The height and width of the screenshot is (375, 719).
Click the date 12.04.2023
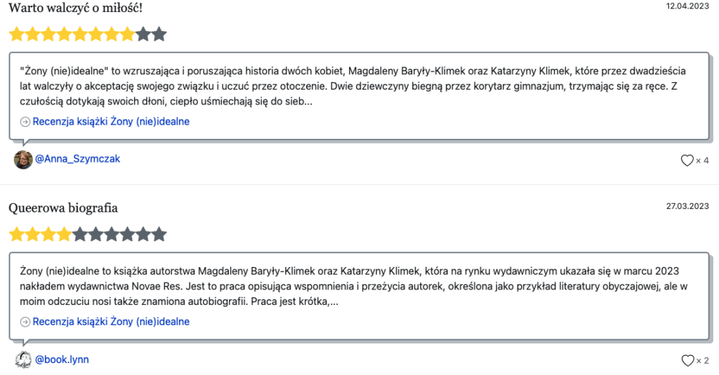(687, 6)
